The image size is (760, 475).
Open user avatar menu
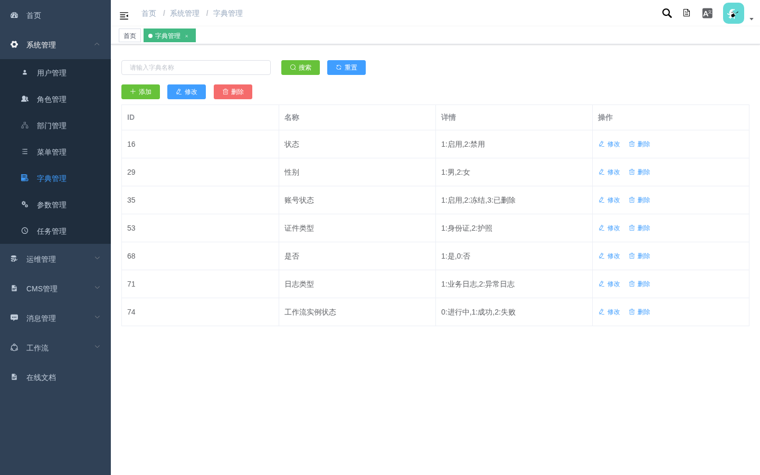tap(734, 13)
